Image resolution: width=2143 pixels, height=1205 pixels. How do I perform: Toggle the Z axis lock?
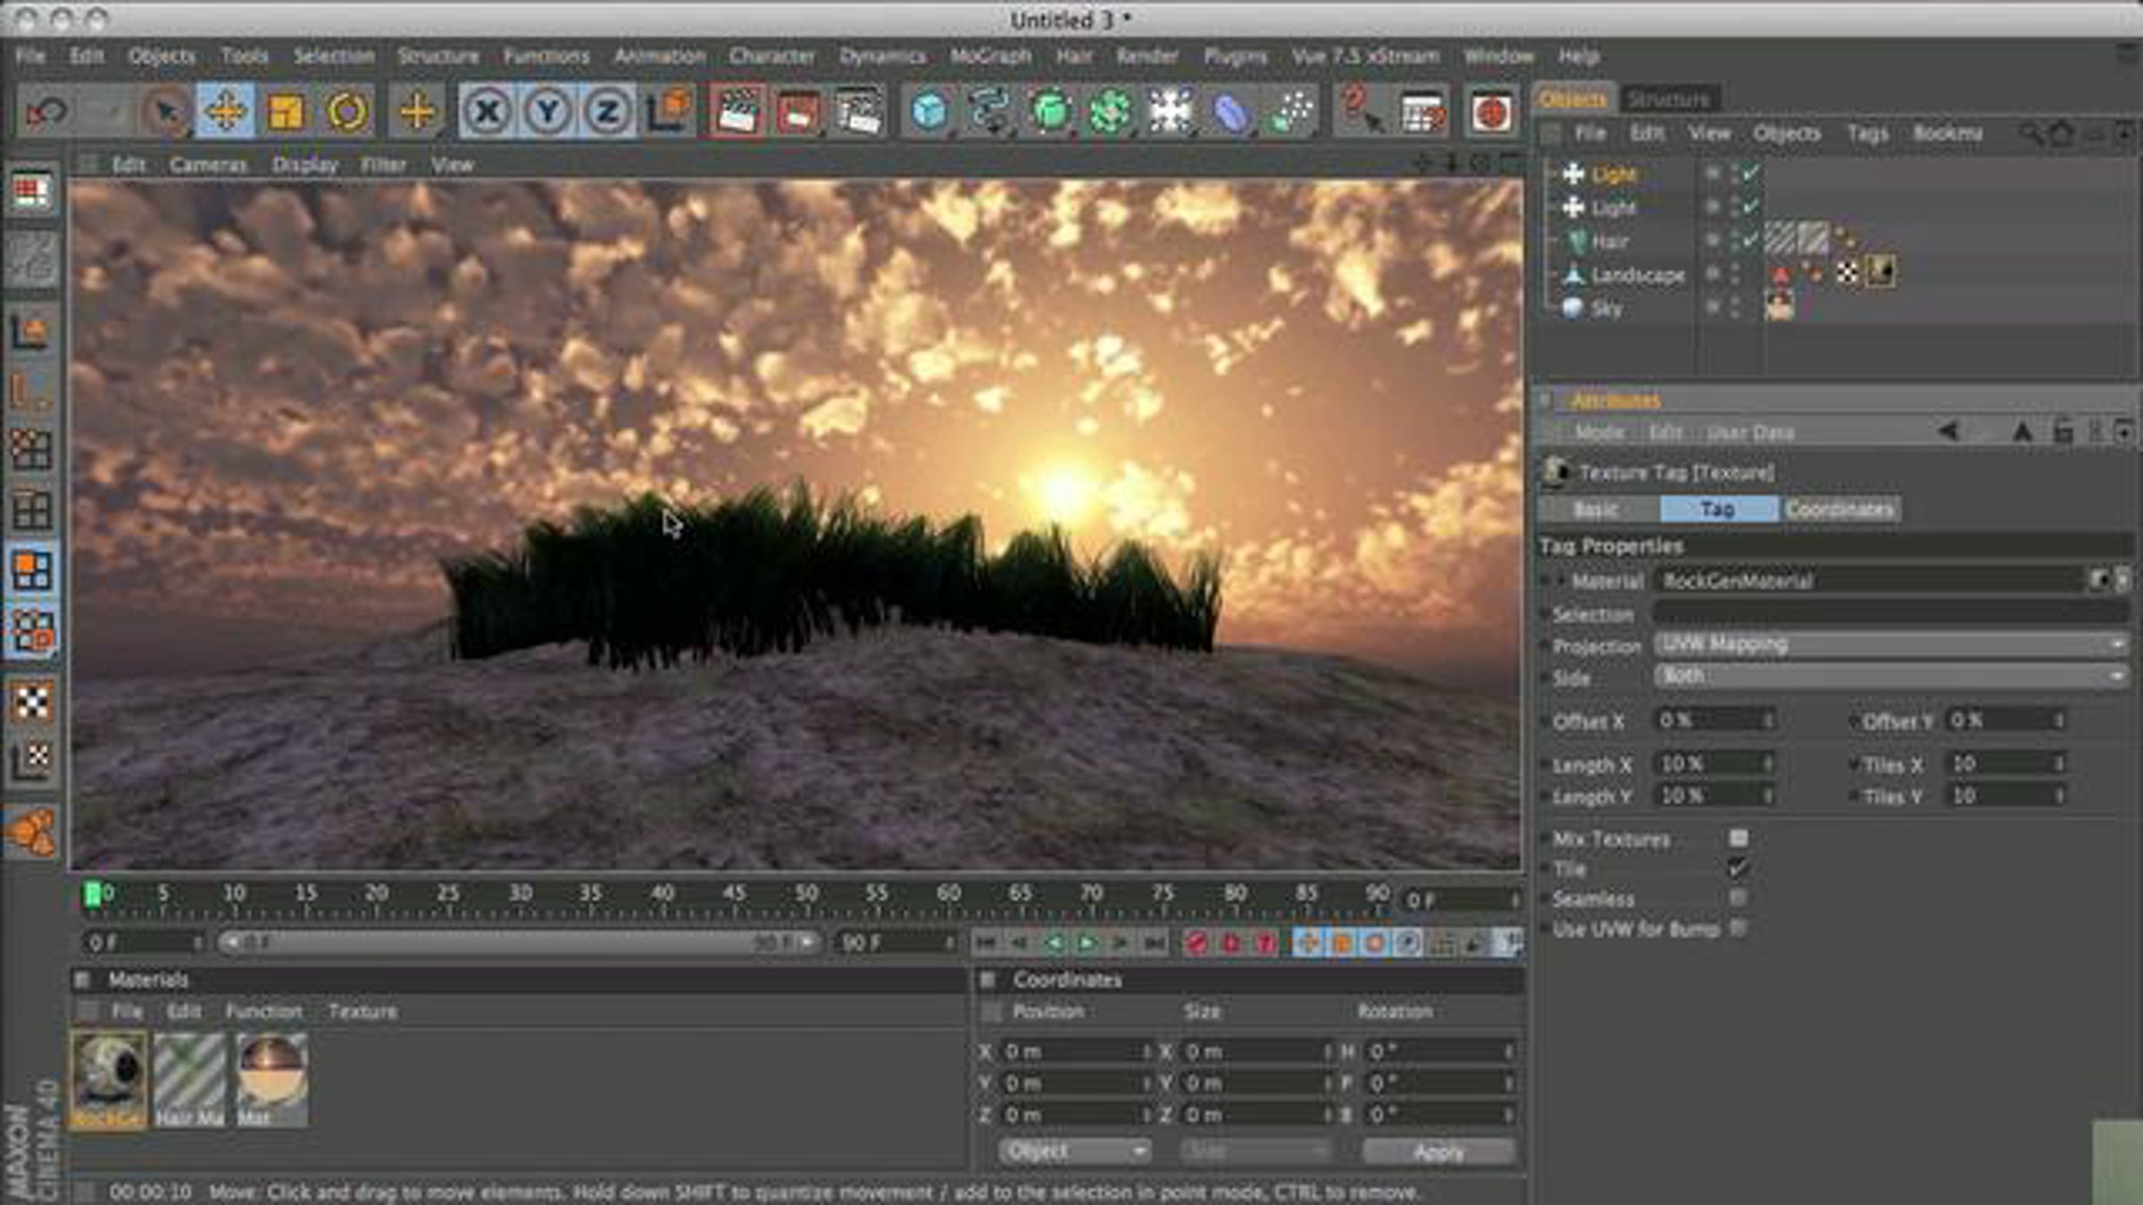(x=607, y=112)
